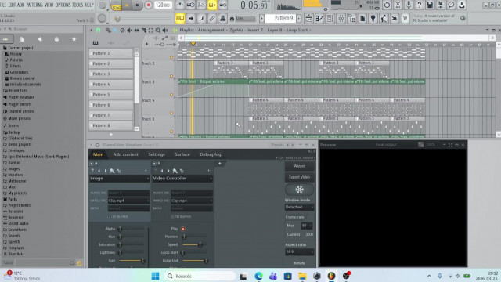
Task: Open the mixer from toolbar
Action: 341,19
